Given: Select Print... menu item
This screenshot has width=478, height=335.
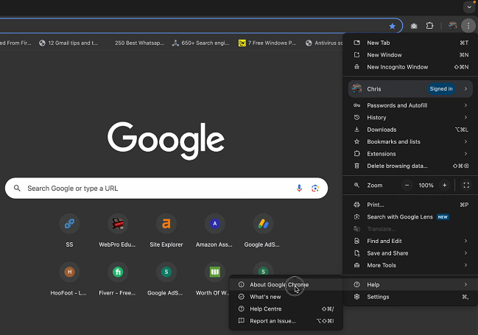Looking at the screenshot, I should coord(410,205).
